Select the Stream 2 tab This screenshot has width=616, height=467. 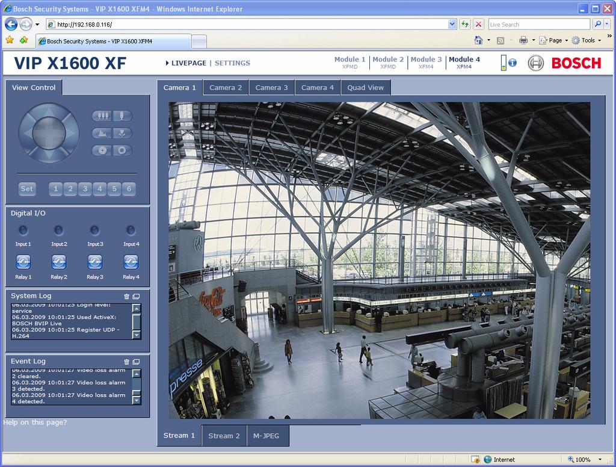coord(224,436)
